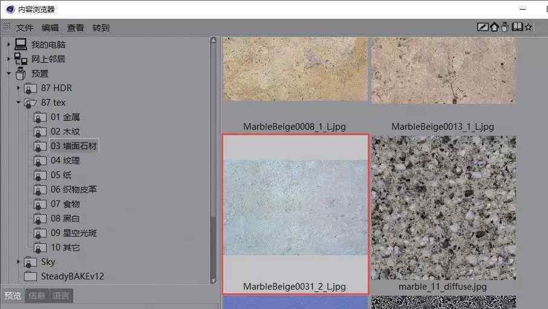Click the 预置 presets icon

(x=21, y=73)
